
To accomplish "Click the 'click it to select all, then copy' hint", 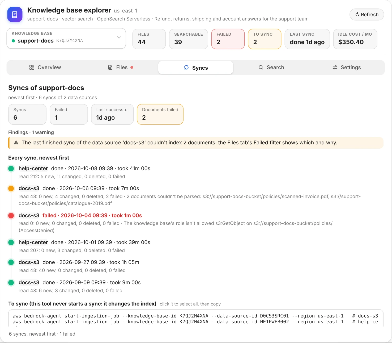I will click(x=190, y=304).
